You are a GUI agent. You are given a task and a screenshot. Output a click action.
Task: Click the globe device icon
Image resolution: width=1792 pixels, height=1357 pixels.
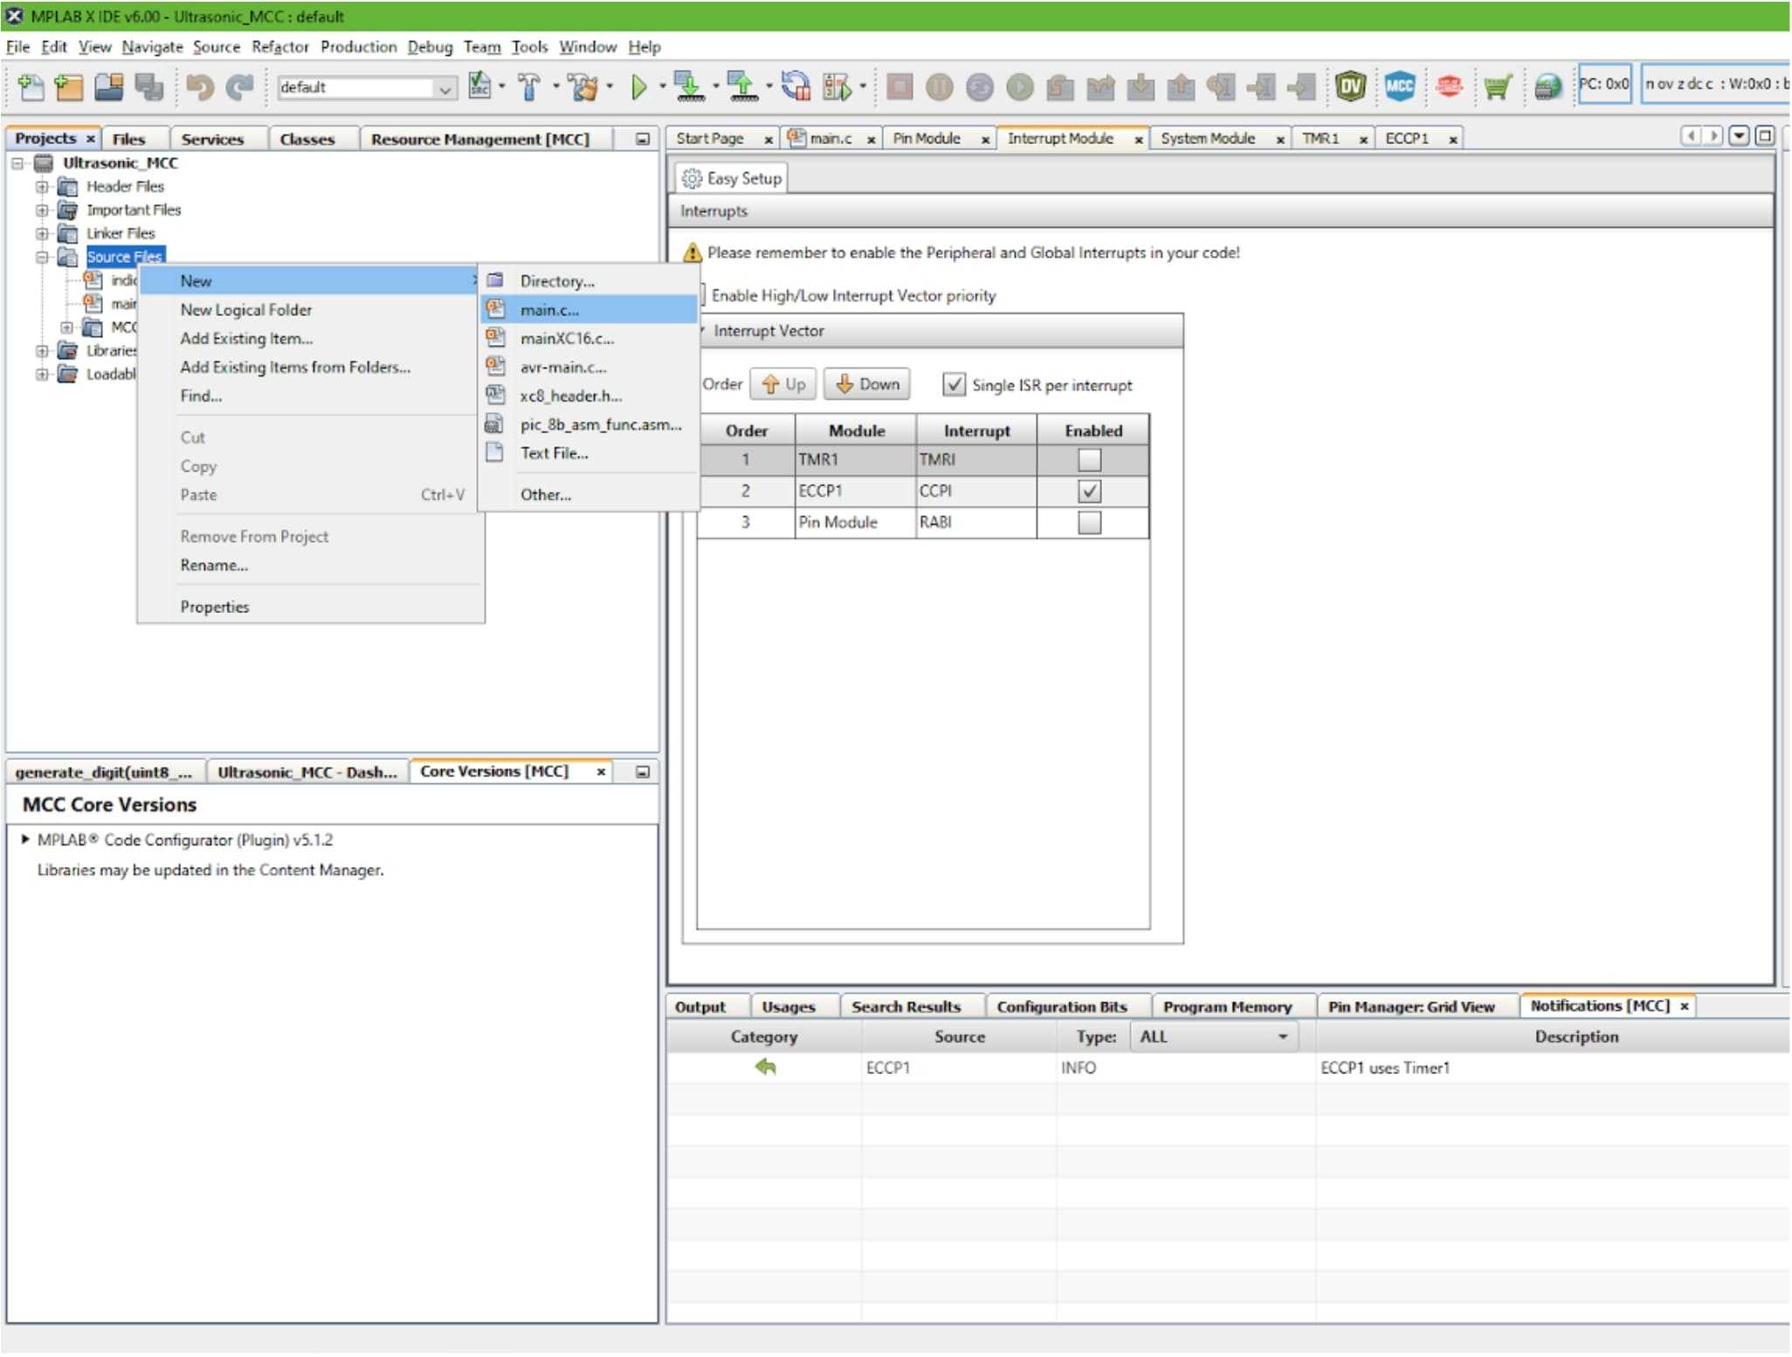point(1547,86)
